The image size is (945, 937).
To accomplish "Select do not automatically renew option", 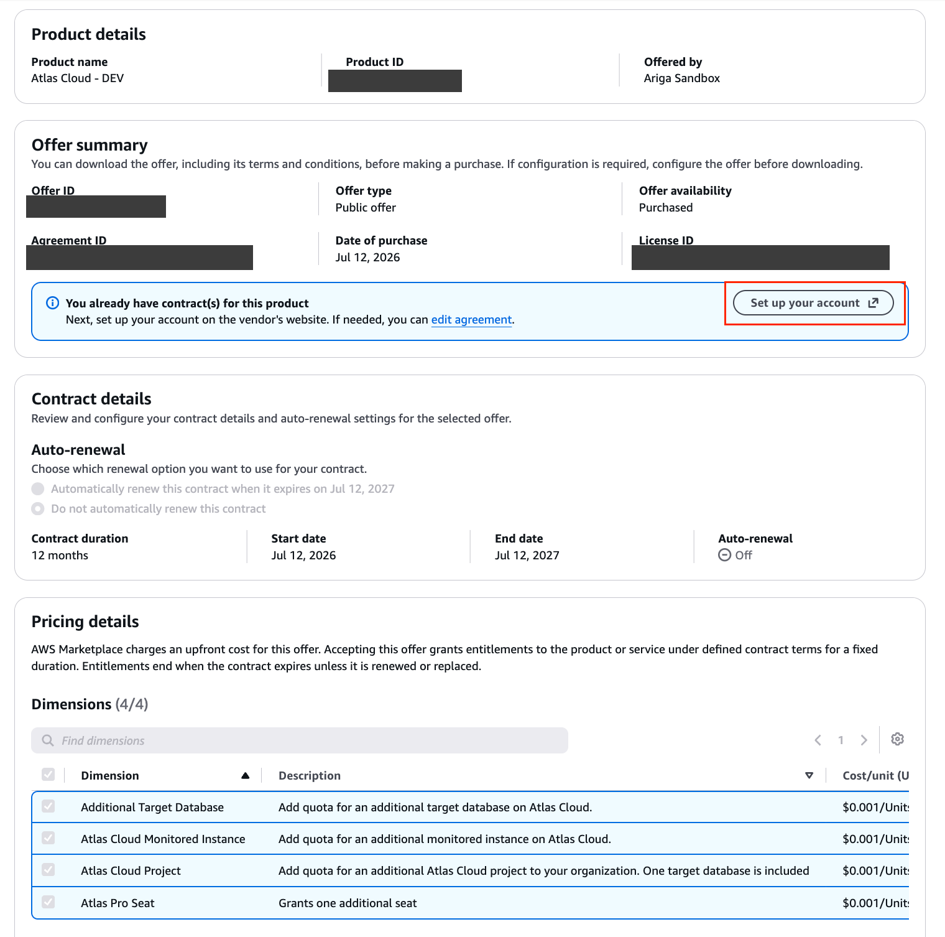I will [38, 509].
